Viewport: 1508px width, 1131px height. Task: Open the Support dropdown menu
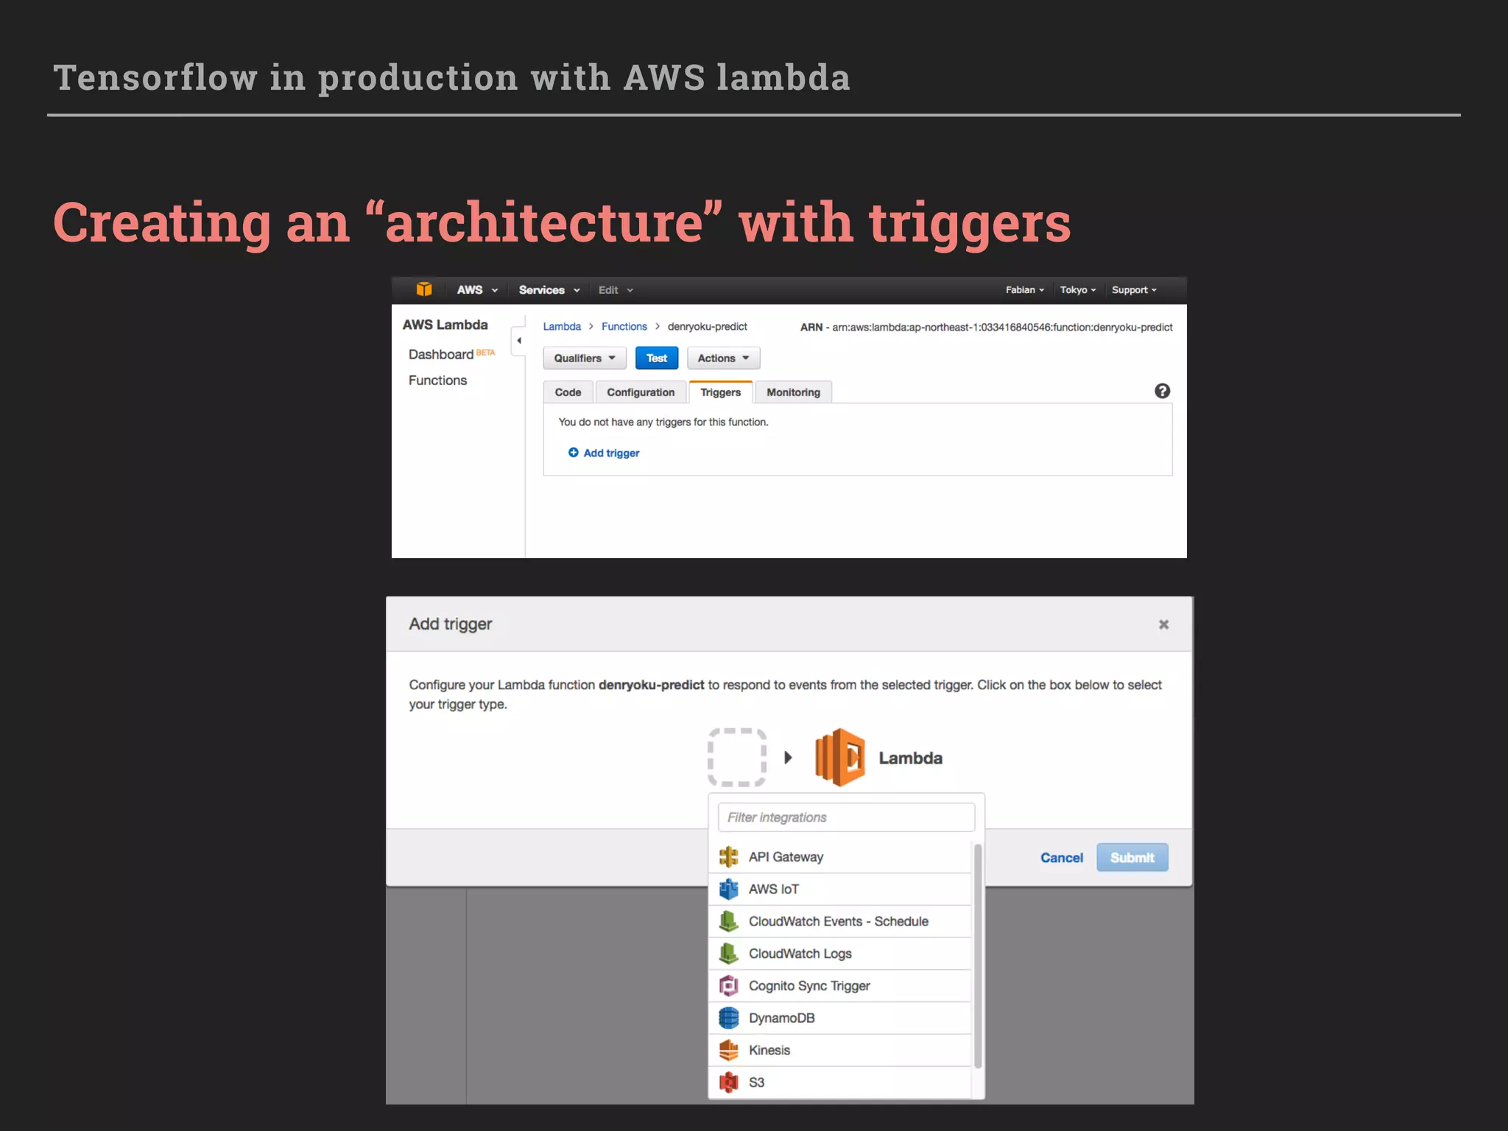[1134, 290]
